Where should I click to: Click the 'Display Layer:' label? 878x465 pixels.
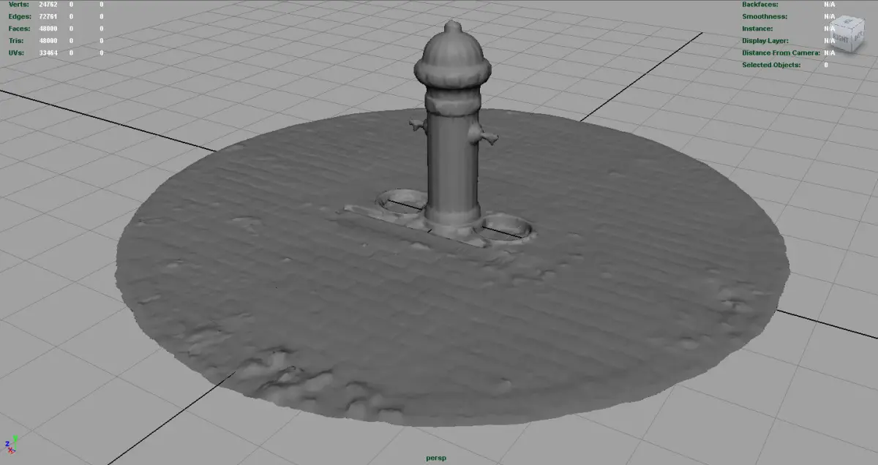(x=766, y=40)
